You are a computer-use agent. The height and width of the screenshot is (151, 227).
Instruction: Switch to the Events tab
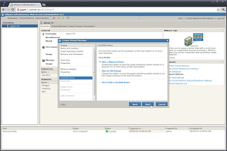click(x=78, y=26)
